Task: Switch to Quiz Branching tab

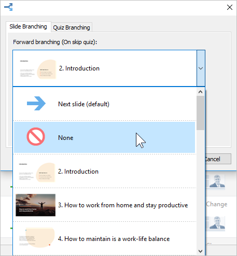Action: (72, 27)
